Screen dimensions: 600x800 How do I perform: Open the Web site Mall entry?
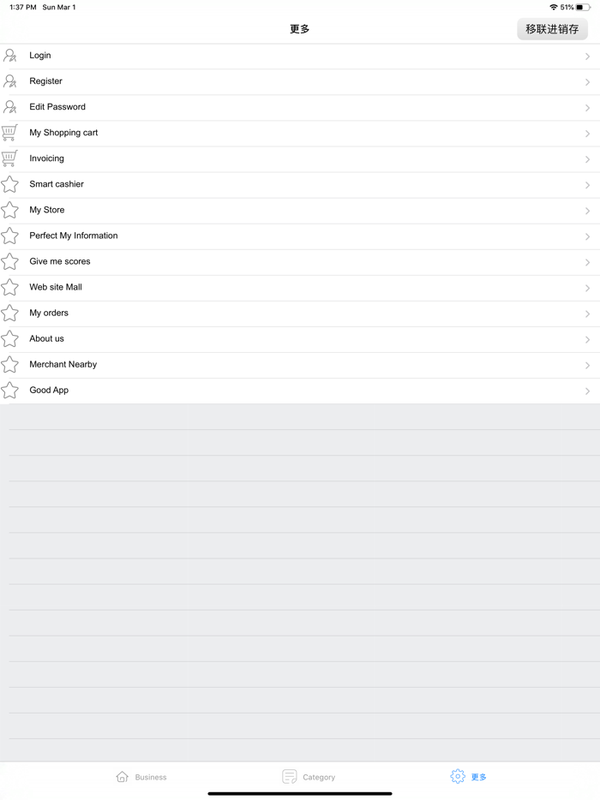pyautogui.click(x=300, y=288)
